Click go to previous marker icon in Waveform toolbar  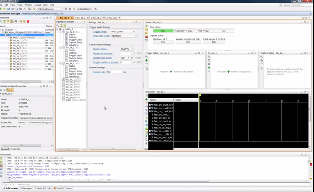(x=146, y=121)
